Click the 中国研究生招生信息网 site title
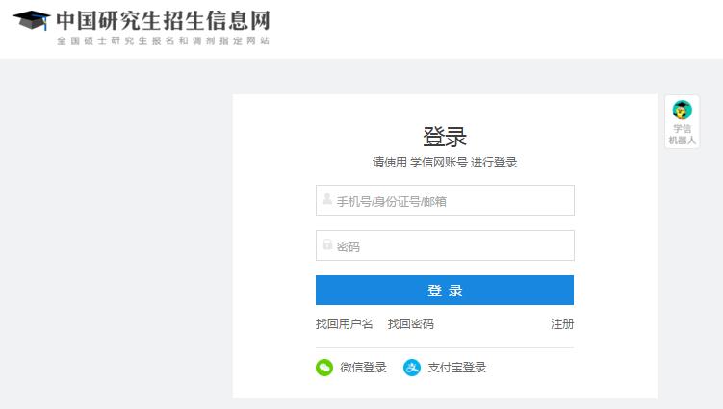This screenshot has width=723, height=409. coord(163,21)
